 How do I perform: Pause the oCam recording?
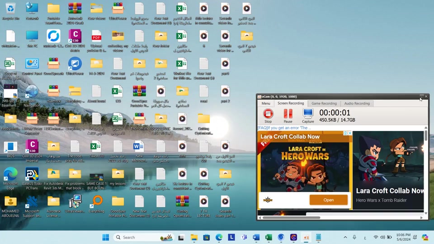(x=288, y=116)
